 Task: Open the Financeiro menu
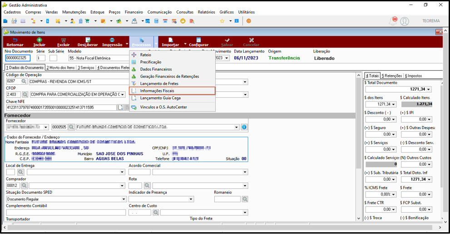pos(134,12)
